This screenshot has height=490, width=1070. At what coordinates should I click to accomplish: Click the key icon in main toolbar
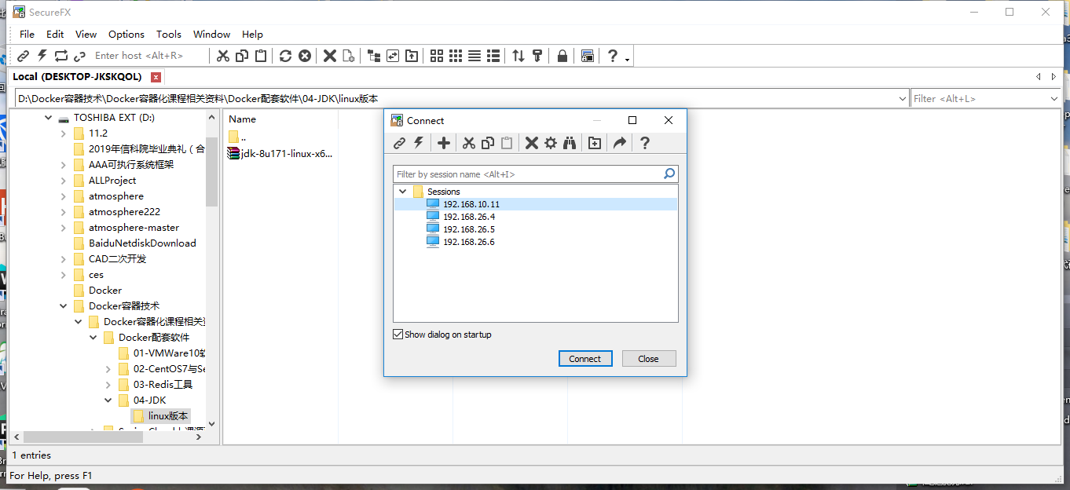tap(537, 56)
